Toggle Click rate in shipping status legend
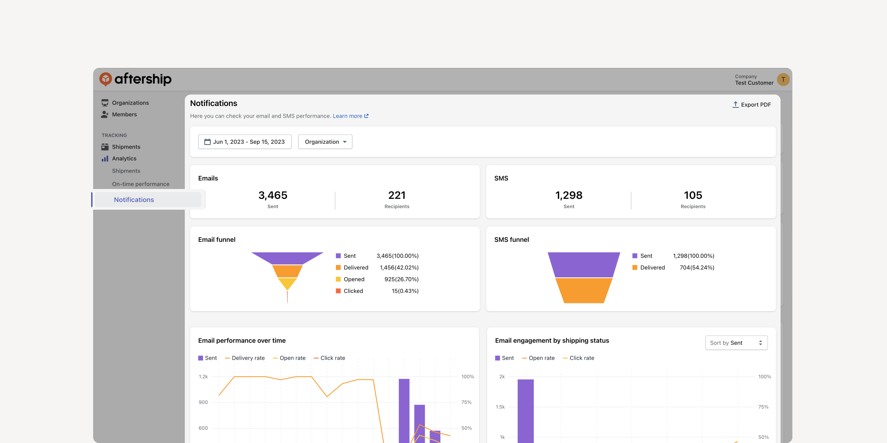This screenshot has height=443, width=887. pyautogui.click(x=578, y=358)
